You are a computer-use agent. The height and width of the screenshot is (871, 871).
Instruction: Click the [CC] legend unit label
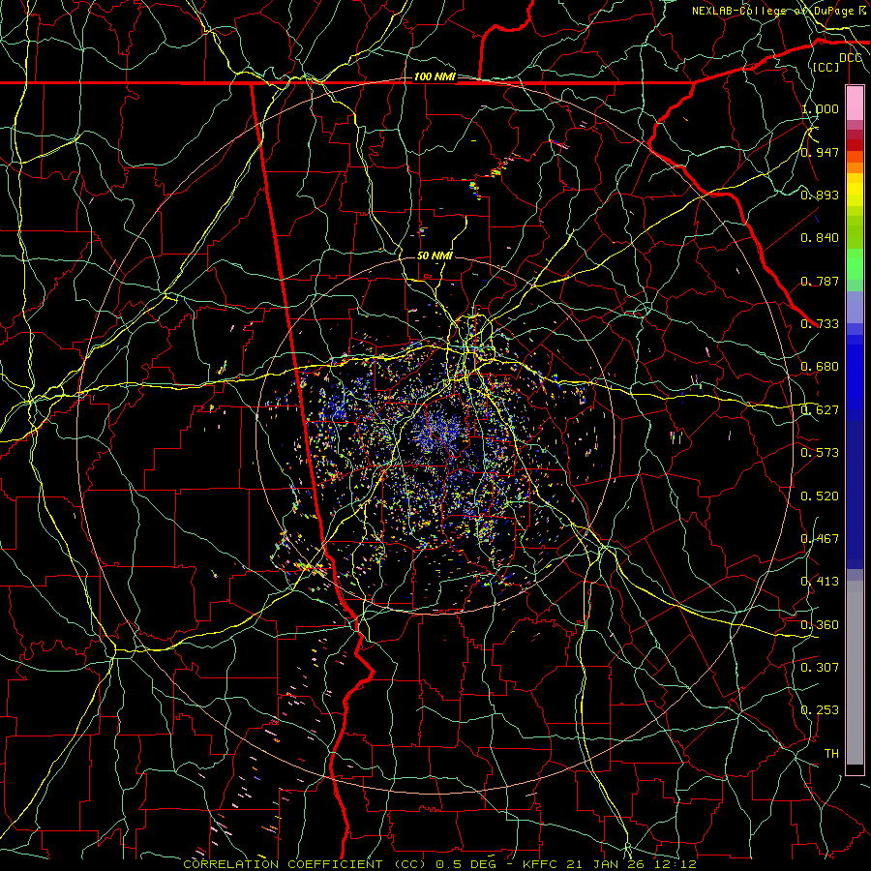(826, 67)
